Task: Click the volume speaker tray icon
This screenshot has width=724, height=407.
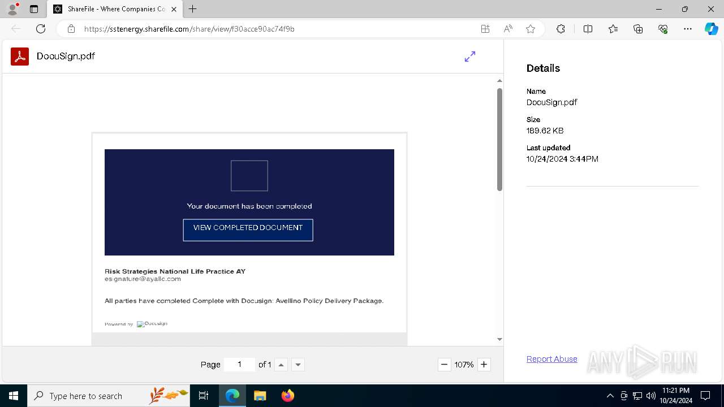Action: 650,396
